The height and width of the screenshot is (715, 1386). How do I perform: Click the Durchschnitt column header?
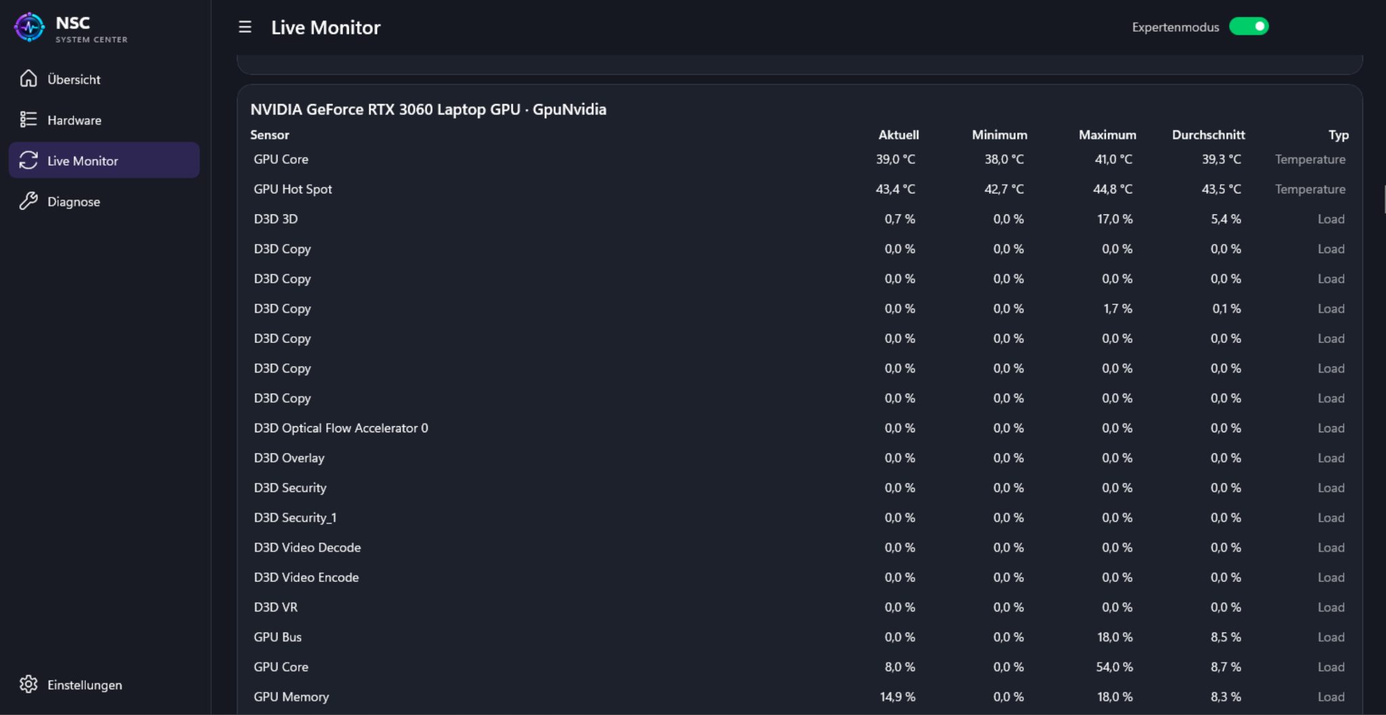click(1208, 135)
